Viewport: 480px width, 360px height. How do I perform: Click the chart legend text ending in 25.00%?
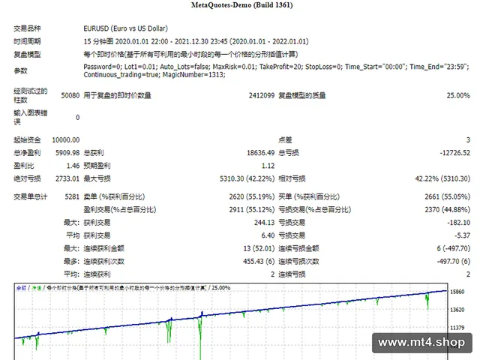[x=123, y=288]
